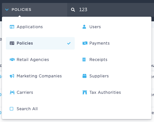
Task: Click the Suppliers box icon
Action: click(x=85, y=76)
